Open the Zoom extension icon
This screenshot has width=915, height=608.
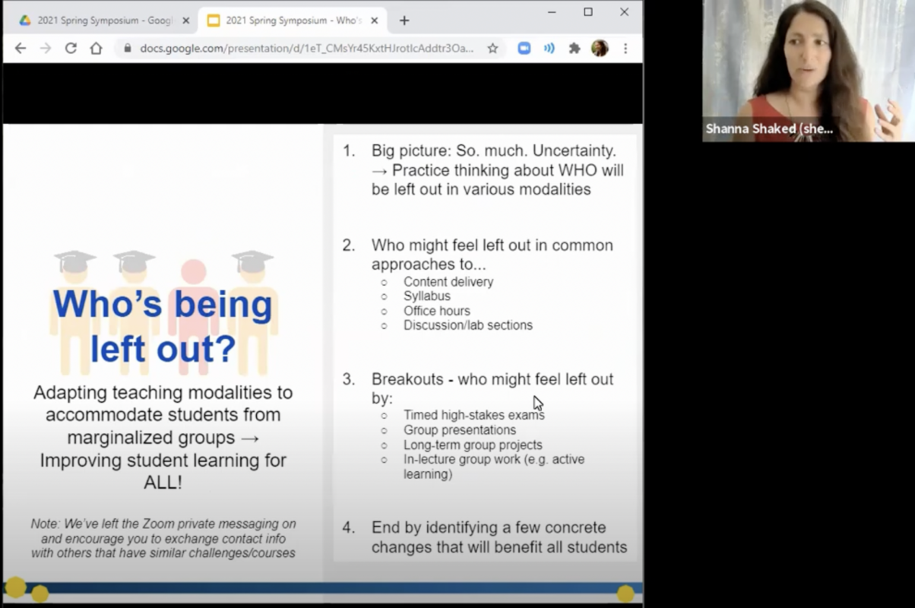(524, 49)
